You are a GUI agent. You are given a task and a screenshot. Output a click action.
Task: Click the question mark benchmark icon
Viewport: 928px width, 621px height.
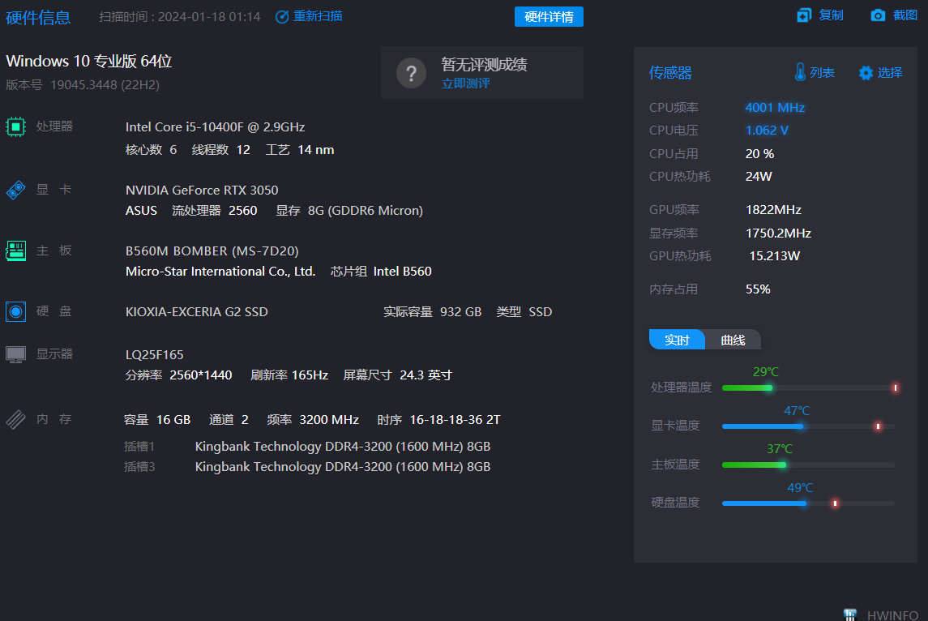click(412, 73)
